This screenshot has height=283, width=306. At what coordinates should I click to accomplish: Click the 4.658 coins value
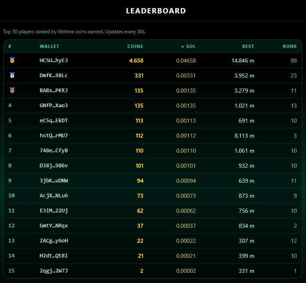[x=136, y=60]
